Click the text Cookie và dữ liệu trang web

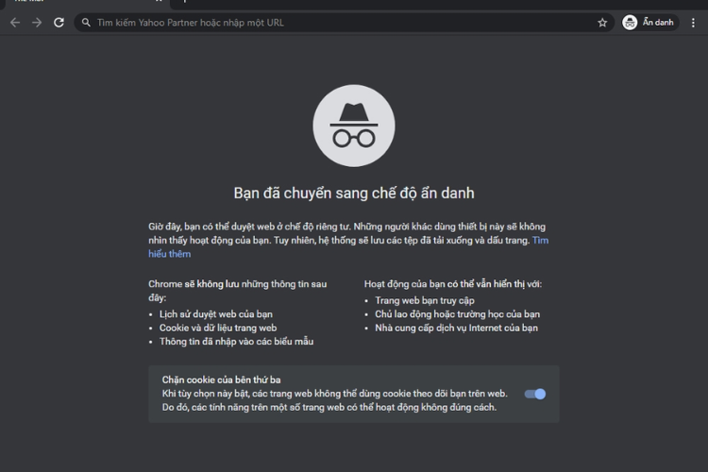pyautogui.click(x=218, y=328)
